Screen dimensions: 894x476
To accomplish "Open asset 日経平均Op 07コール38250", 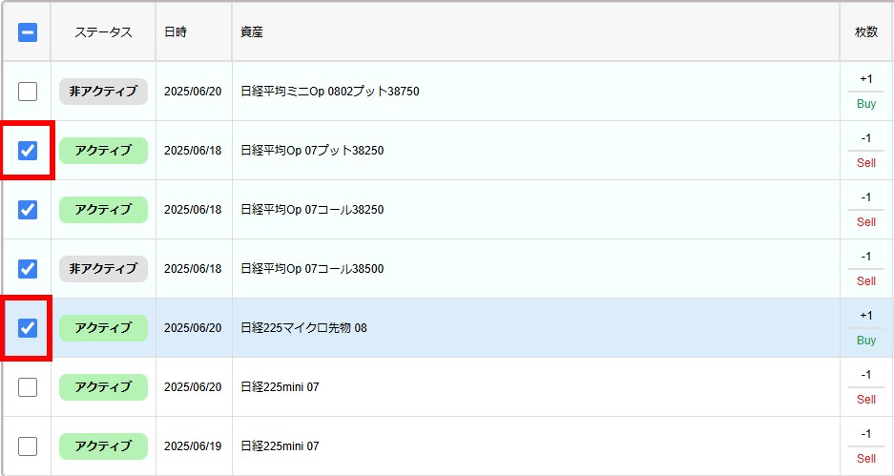I will point(312,210).
